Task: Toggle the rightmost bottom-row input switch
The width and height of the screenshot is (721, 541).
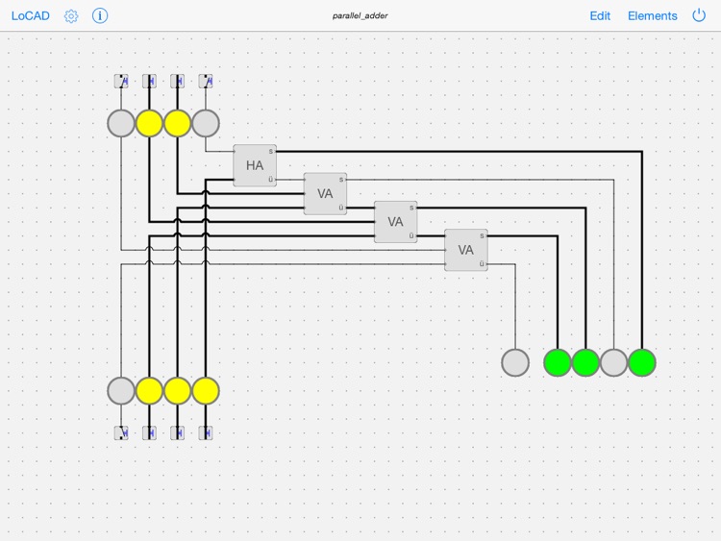Action: (x=206, y=432)
